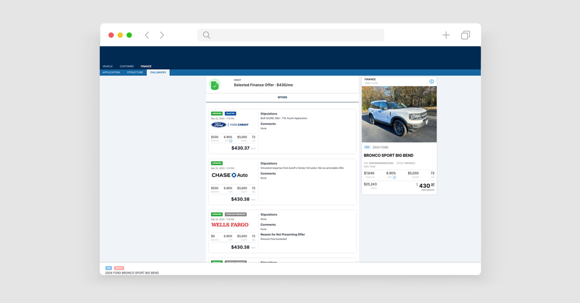
Task: Click APR info icon in Ford Credit offer
Action: click(231, 141)
